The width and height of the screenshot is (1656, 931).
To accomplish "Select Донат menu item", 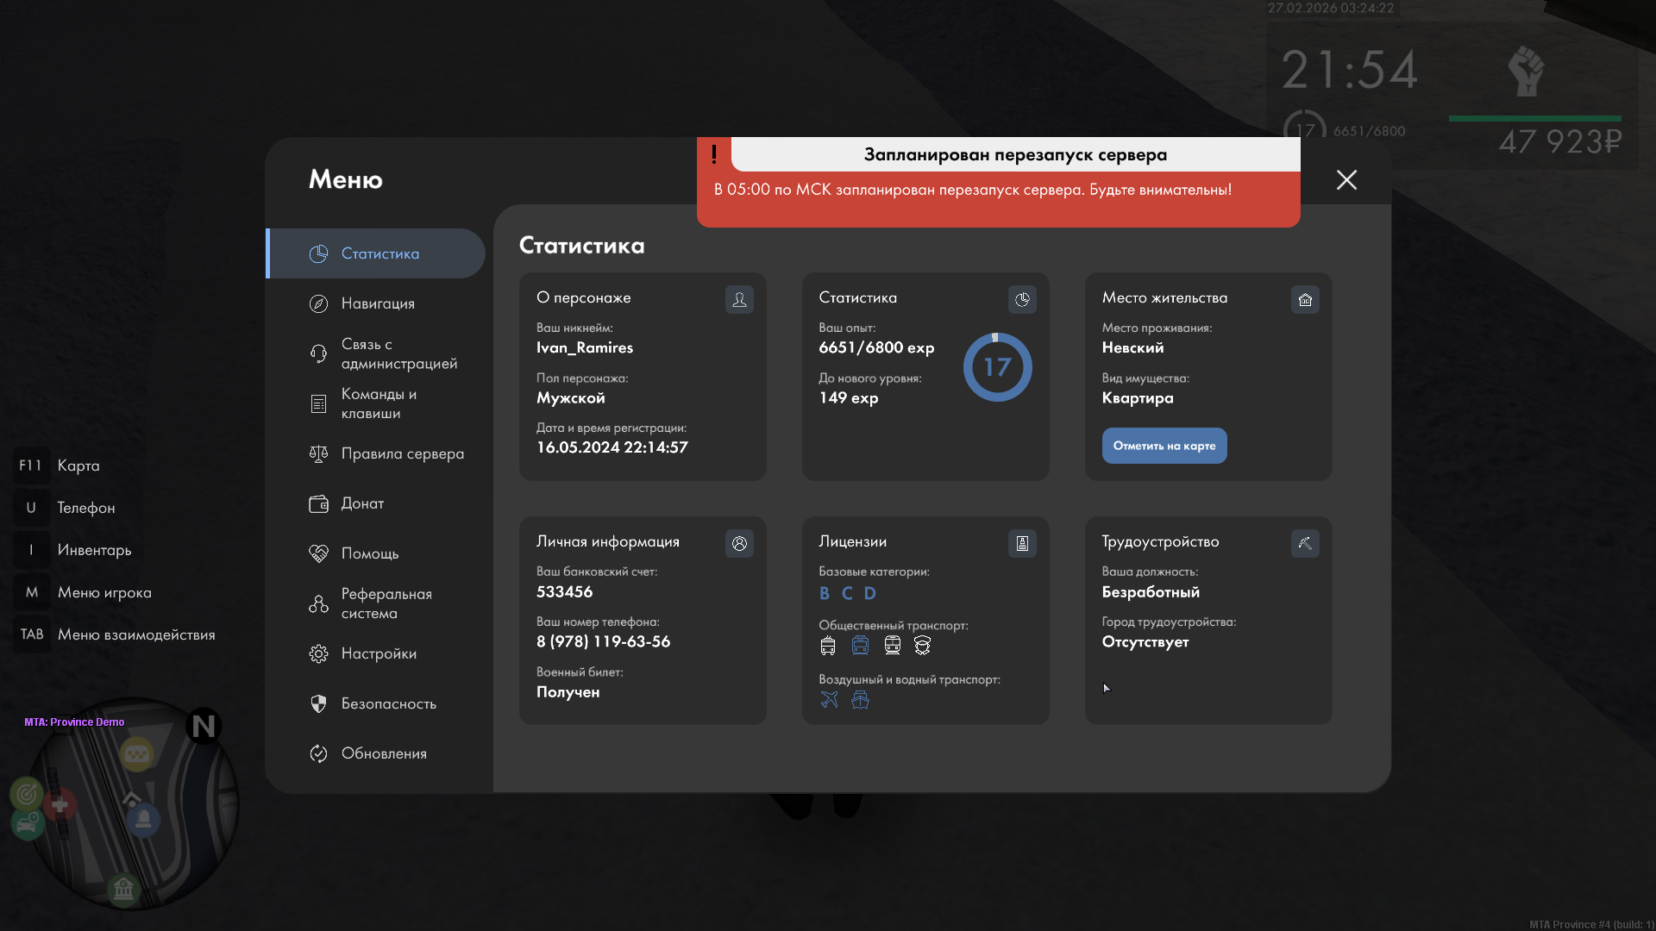I will pyautogui.click(x=362, y=503).
